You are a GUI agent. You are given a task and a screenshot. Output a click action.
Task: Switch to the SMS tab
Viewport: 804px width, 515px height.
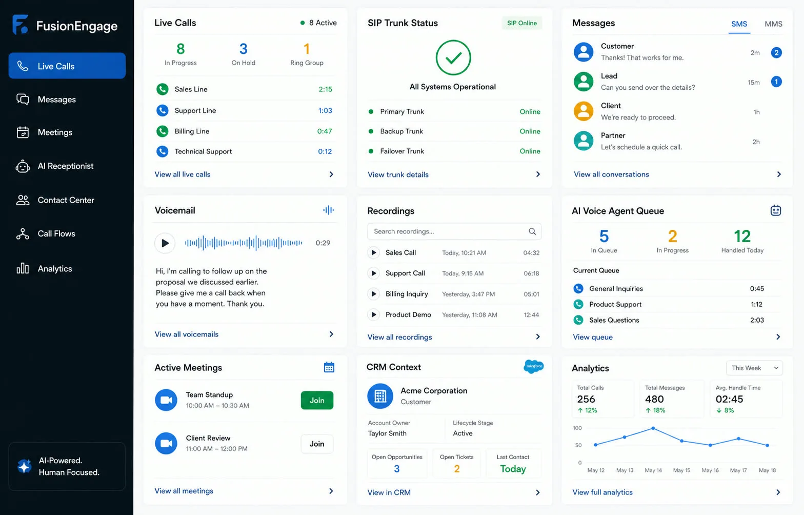click(739, 24)
